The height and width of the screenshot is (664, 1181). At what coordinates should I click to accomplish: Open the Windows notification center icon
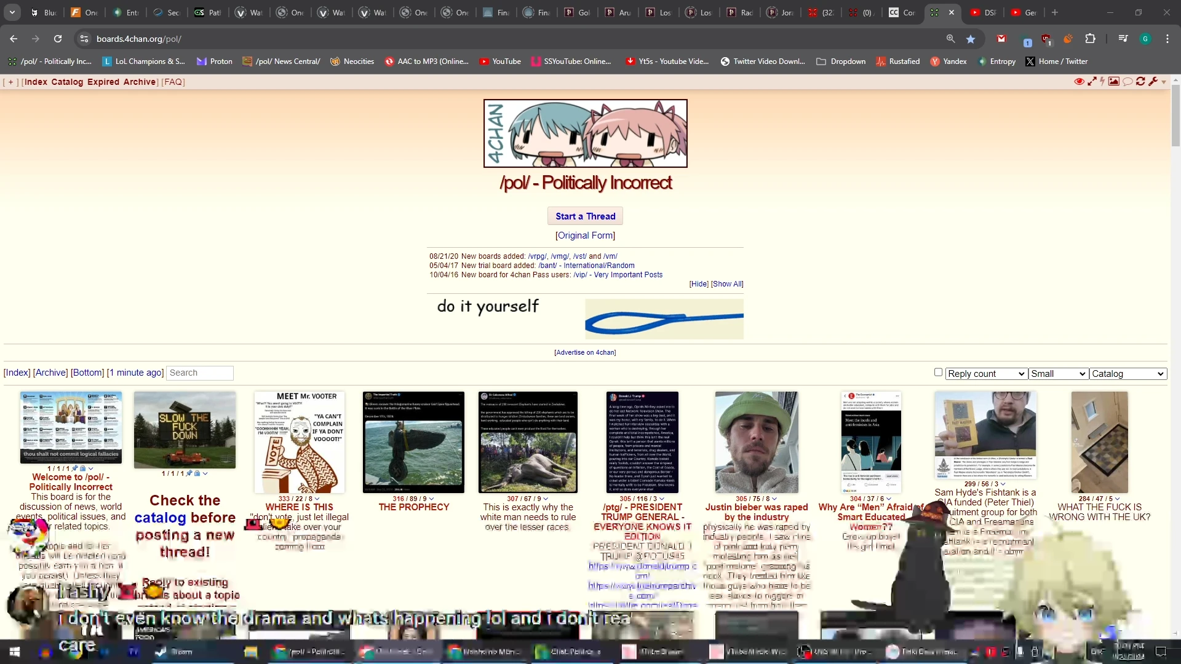pyautogui.click(x=1161, y=652)
